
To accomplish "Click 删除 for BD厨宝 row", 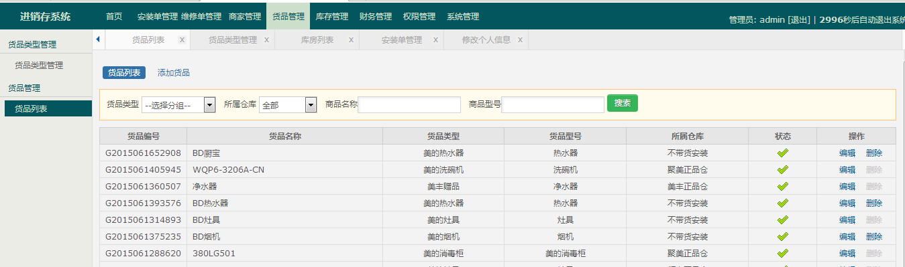I will (x=874, y=153).
